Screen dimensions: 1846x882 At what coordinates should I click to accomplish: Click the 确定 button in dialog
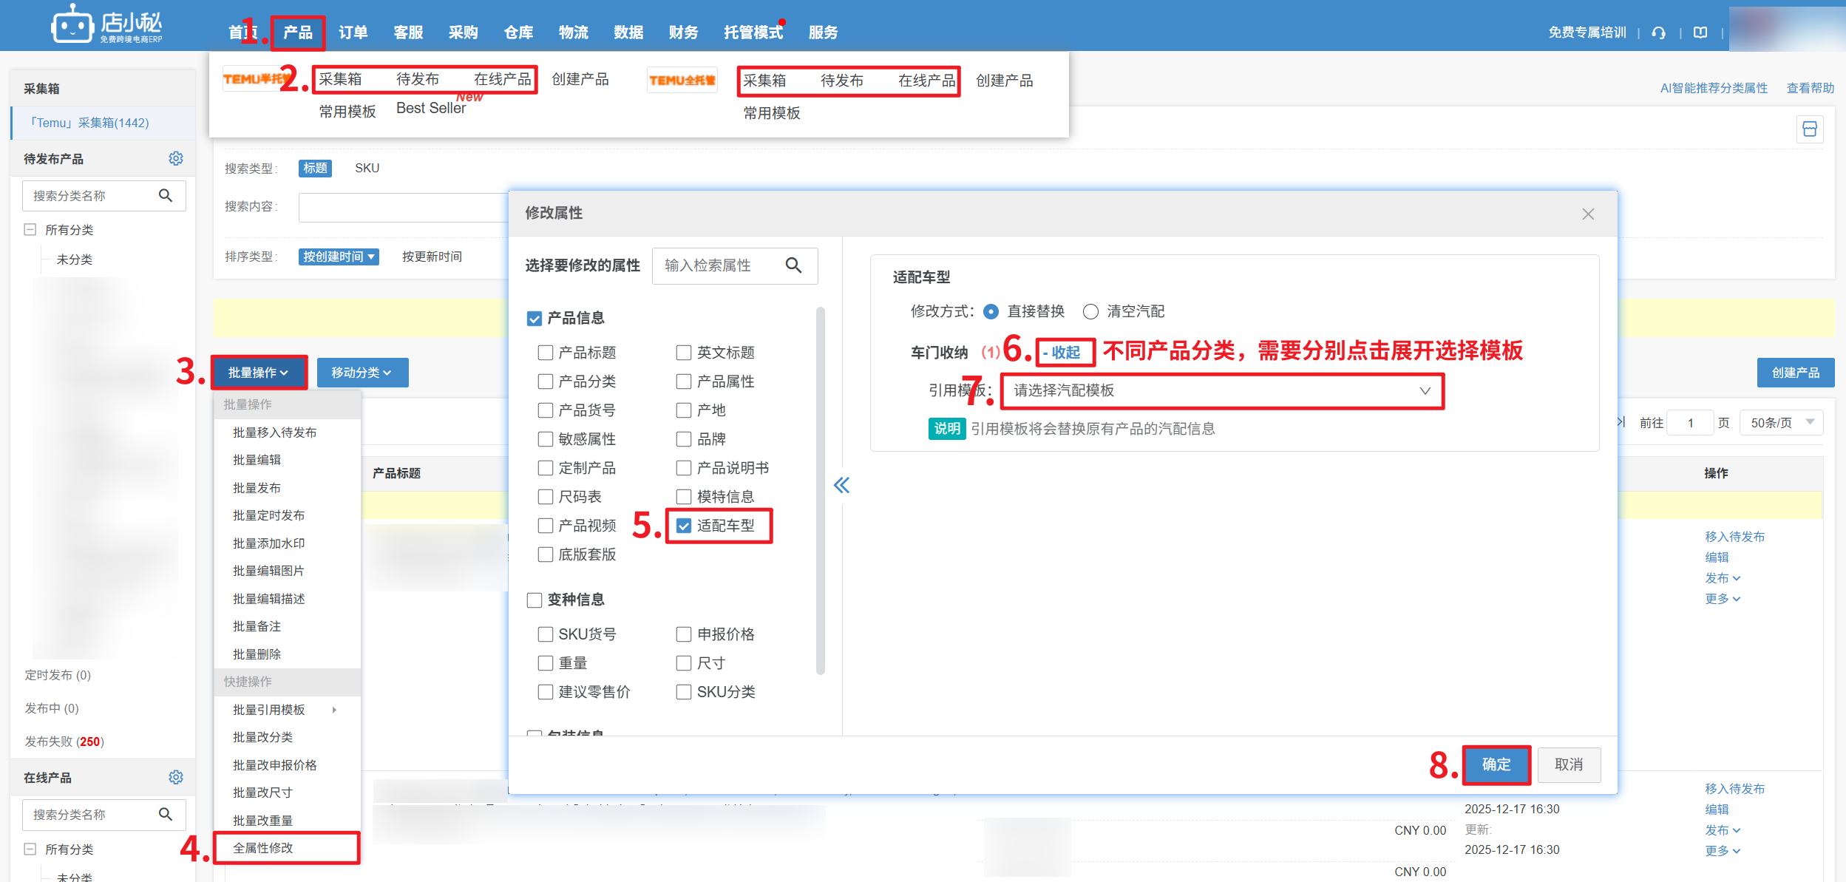[x=1496, y=764]
